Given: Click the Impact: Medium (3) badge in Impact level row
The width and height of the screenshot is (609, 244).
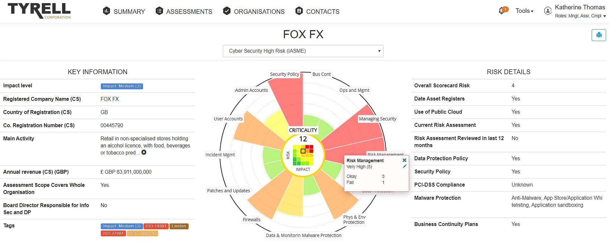Looking at the screenshot, I should tap(122, 86).
